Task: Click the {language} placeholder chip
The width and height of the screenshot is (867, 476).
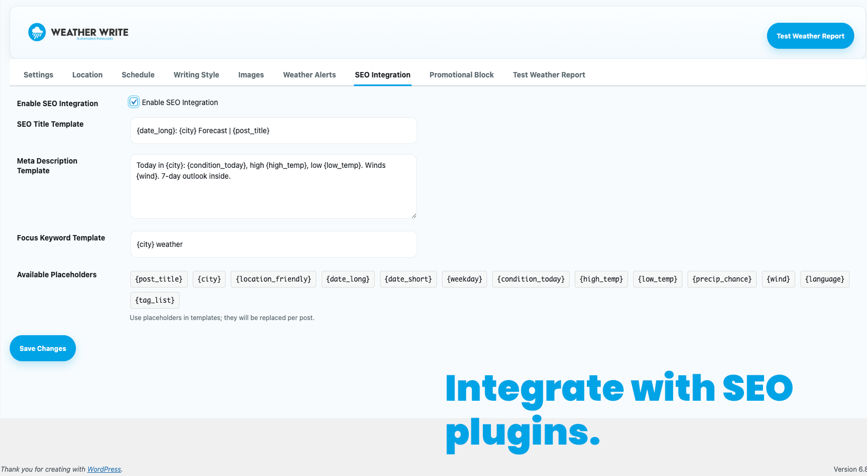Action: click(x=825, y=279)
